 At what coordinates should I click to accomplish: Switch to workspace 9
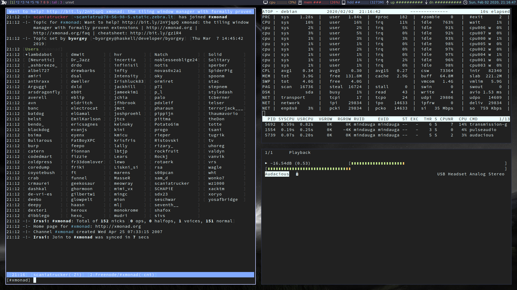click(x=48, y=2)
